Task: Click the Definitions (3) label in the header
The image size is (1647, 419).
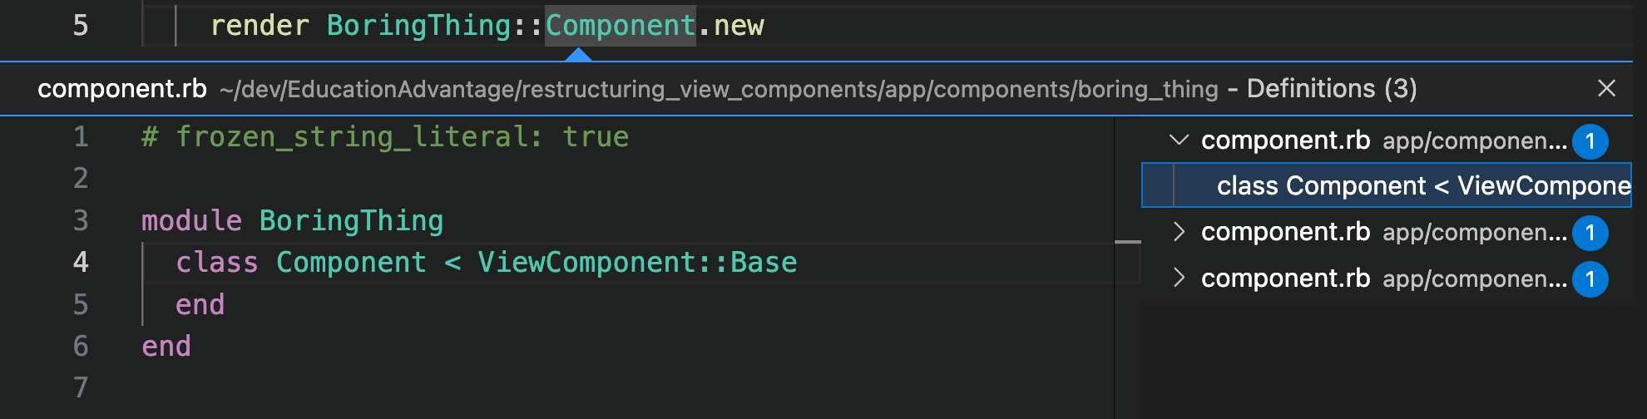Action: pos(1332,88)
